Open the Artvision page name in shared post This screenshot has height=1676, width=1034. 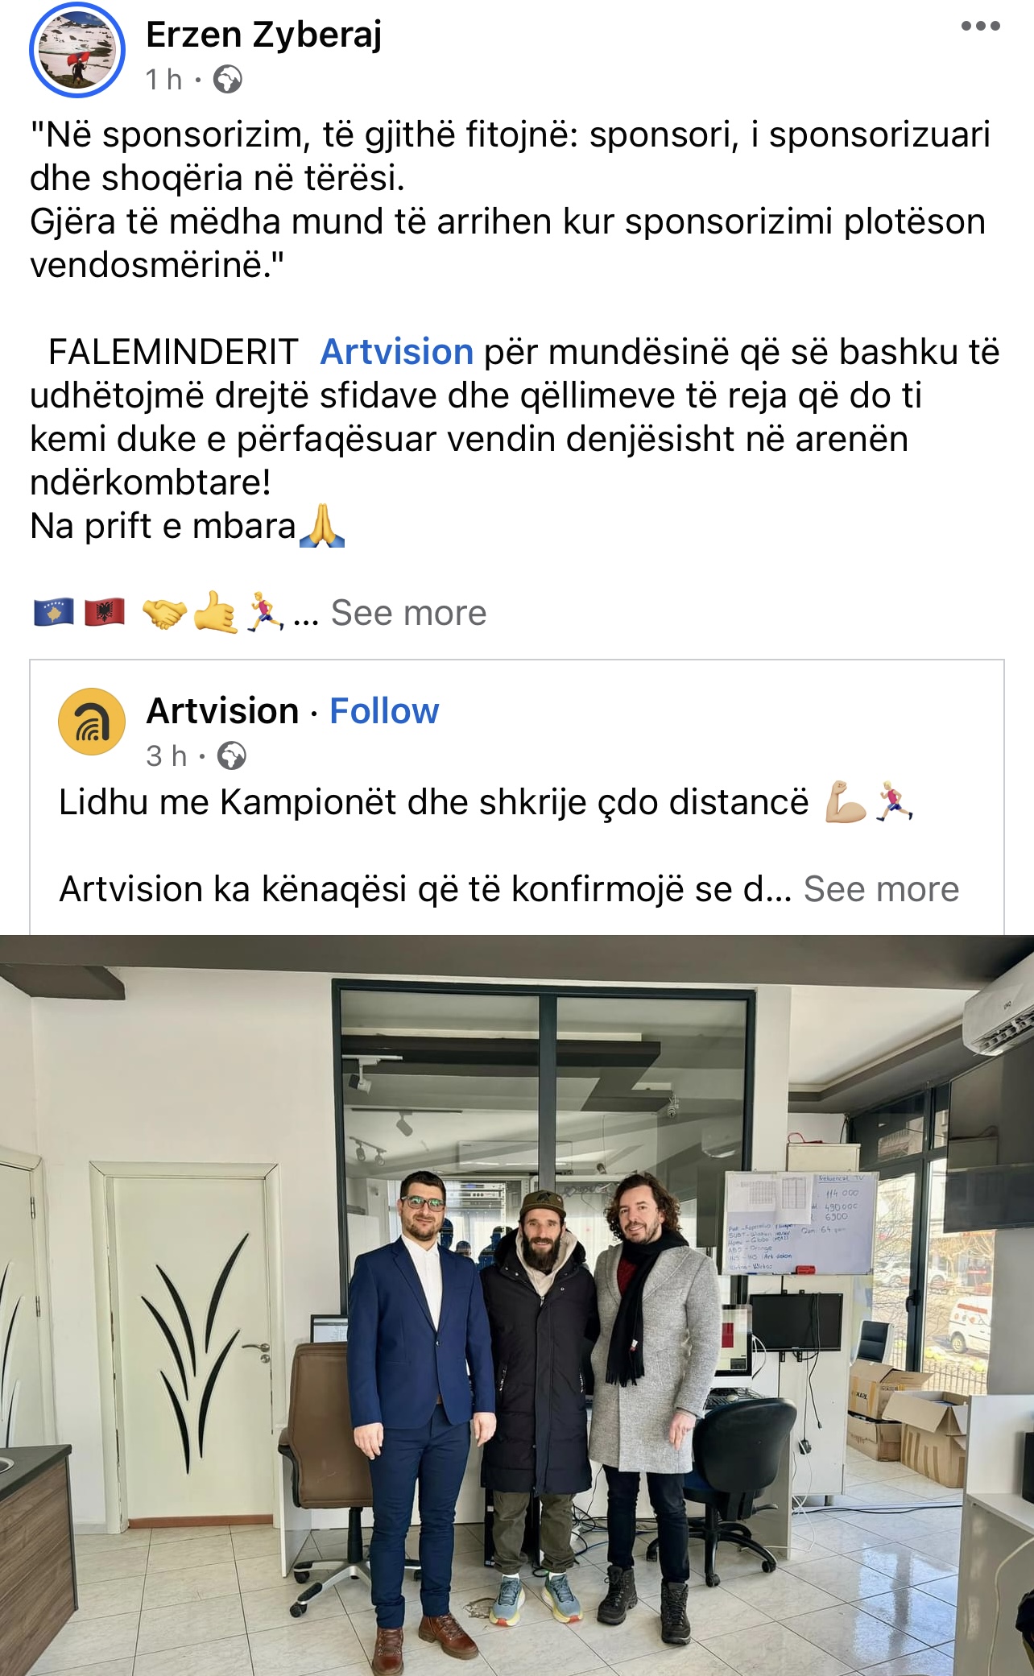click(x=223, y=711)
